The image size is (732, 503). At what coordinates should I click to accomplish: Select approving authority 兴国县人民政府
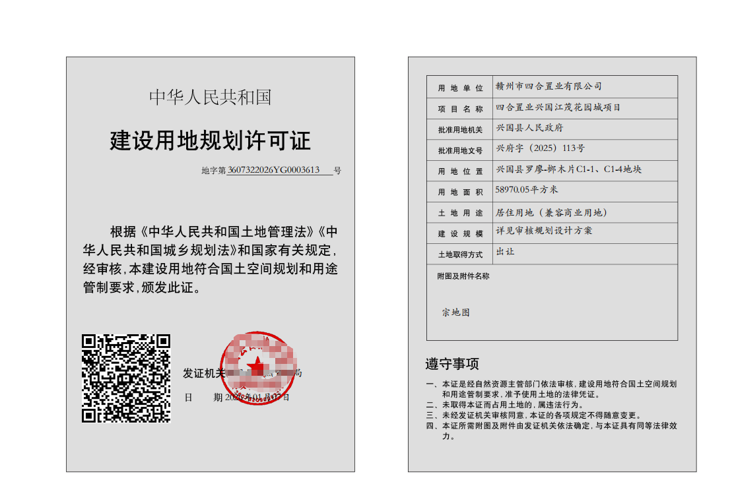(x=529, y=128)
